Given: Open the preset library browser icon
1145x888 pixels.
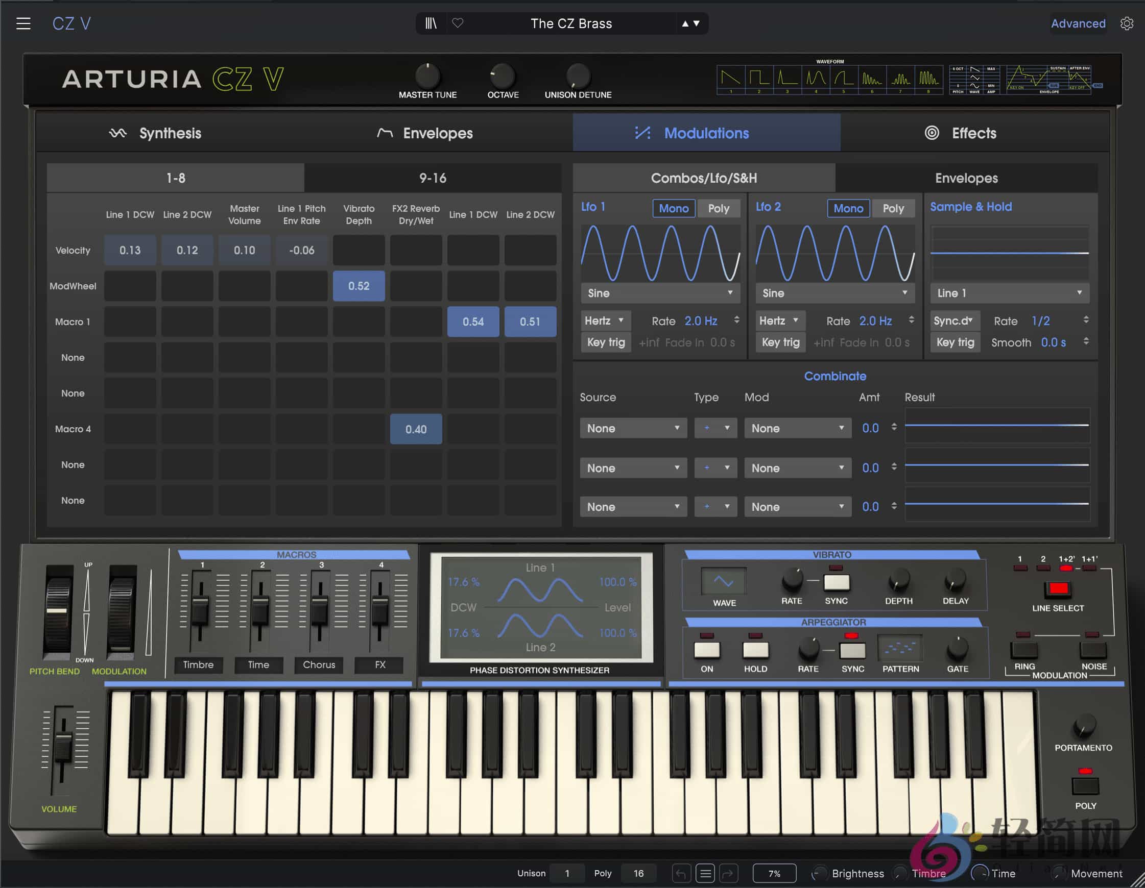Looking at the screenshot, I should coord(432,23).
